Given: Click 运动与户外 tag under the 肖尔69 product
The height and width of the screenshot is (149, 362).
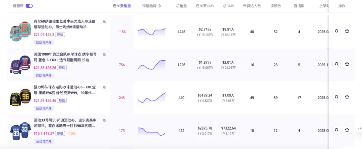Looking at the screenshot, I should (x=44, y=43).
